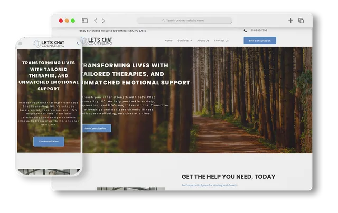Click the desktop Let's Chat Counseling logo
338x213 pixels.
point(97,41)
